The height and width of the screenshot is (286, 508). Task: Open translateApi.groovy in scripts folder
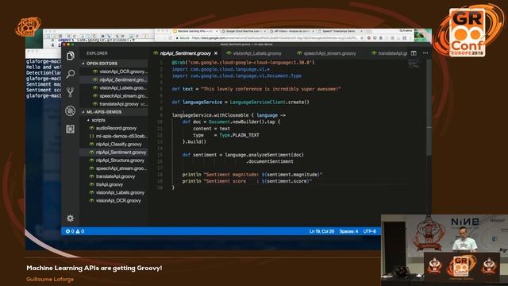pos(113,176)
